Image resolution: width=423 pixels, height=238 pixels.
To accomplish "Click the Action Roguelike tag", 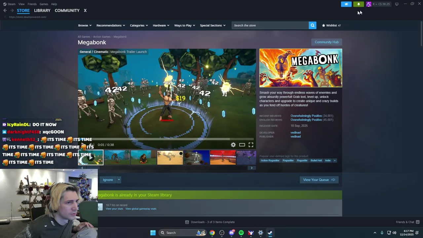I will (x=270, y=161).
